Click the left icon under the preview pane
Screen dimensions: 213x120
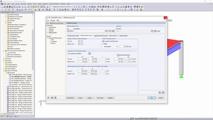(160, 93)
